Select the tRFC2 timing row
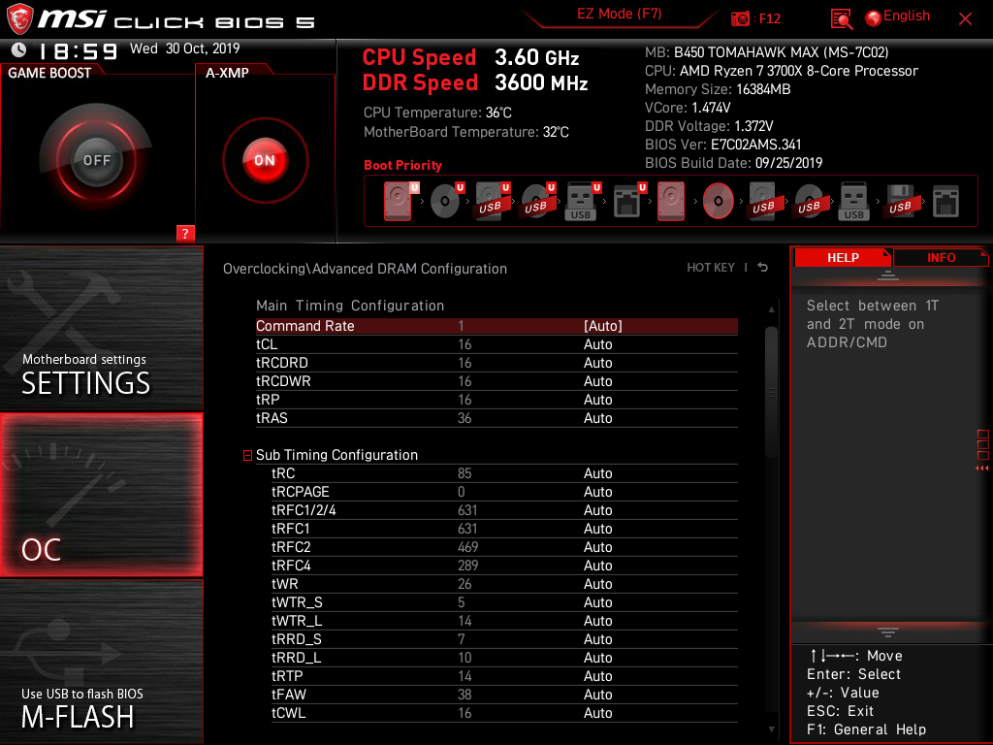 [504, 547]
